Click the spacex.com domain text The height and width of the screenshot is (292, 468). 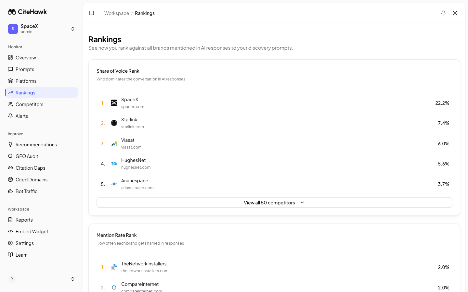pyautogui.click(x=133, y=107)
